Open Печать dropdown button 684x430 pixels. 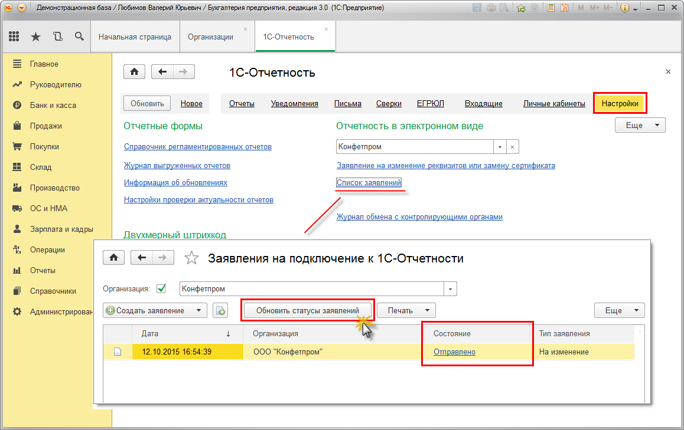406,311
